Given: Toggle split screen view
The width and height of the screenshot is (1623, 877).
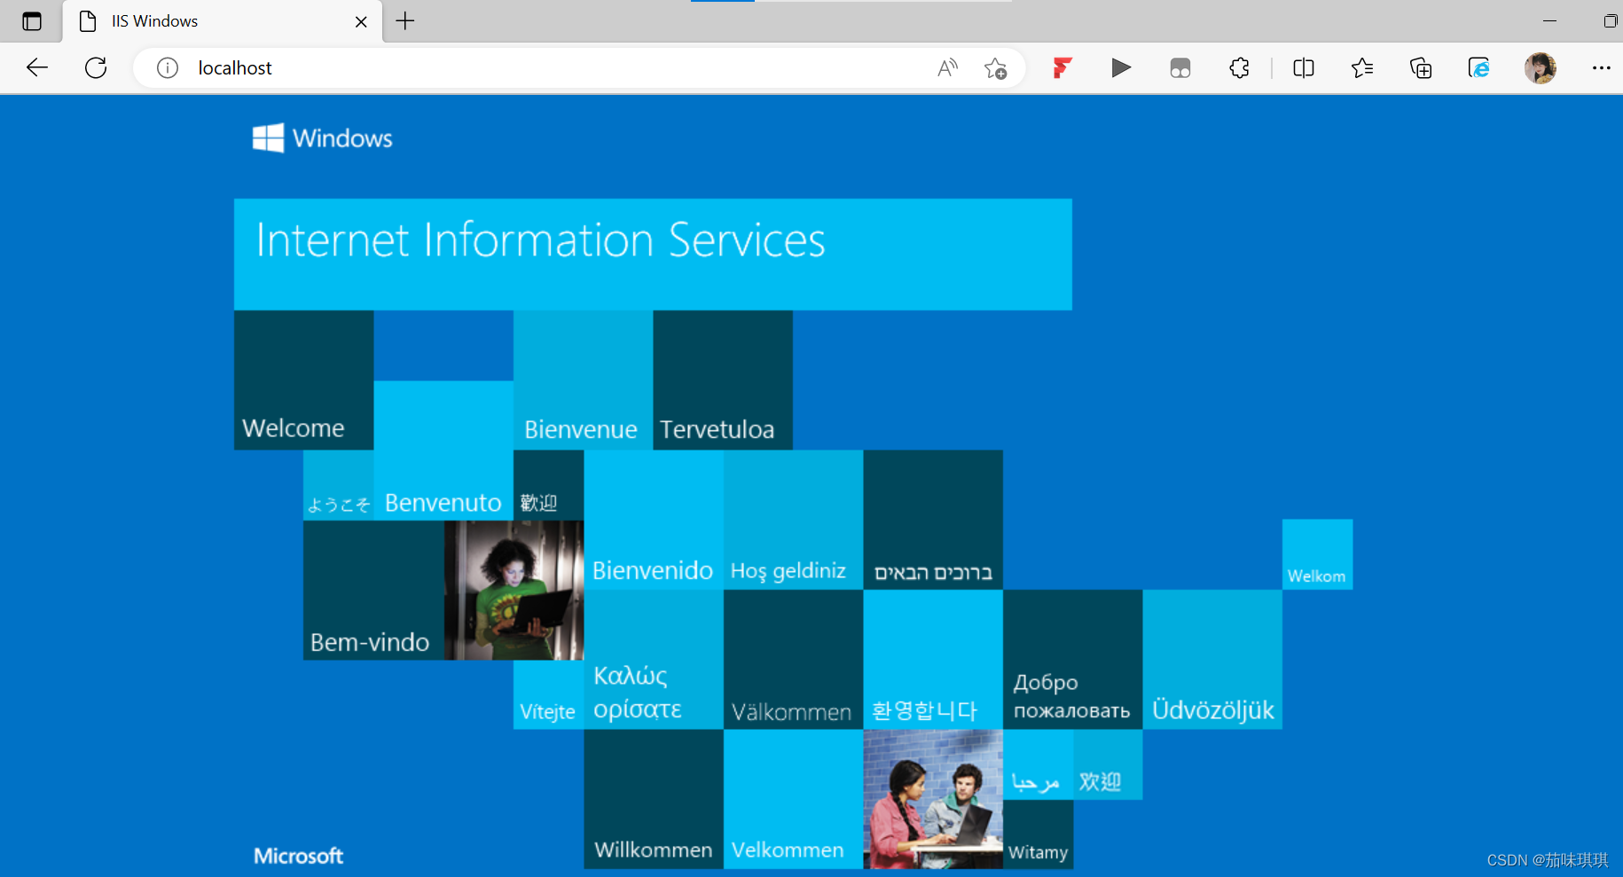Looking at the screenshot, I should 1303,68.
